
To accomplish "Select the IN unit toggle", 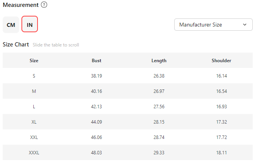I will 29,25.
